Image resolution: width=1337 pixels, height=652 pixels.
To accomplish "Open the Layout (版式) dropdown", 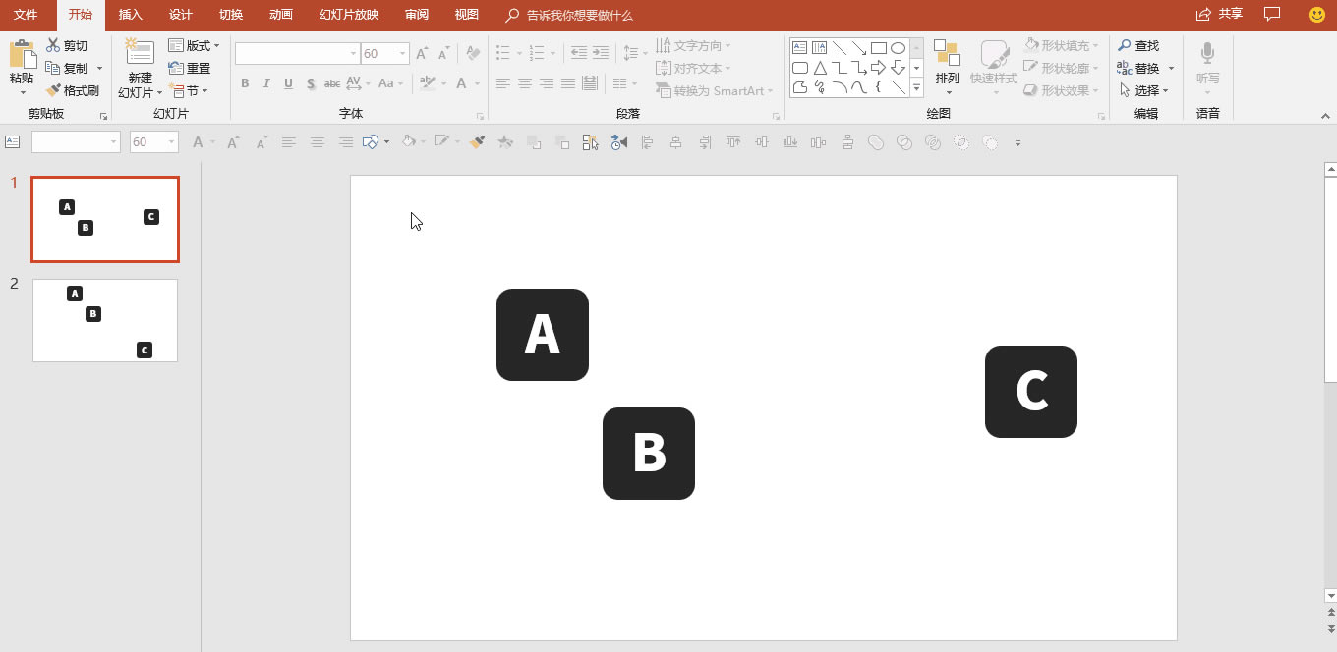I will tap(194, 46).
